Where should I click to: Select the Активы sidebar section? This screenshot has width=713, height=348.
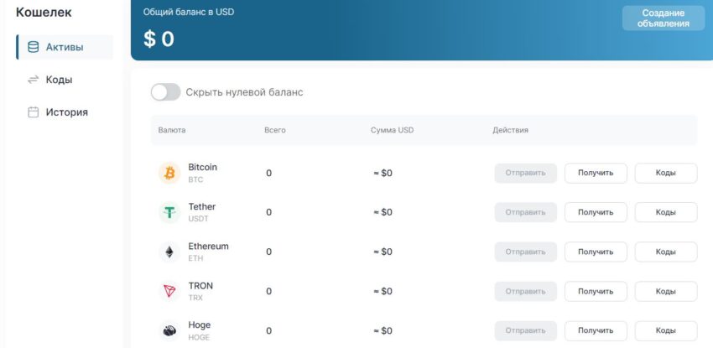[x=65, y=47]
